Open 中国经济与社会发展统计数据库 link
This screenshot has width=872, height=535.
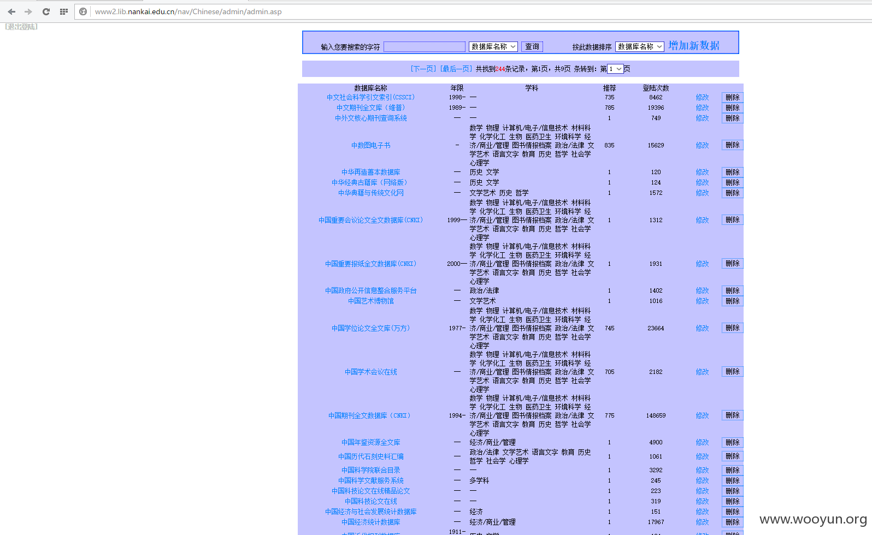[x=371, y=512]
